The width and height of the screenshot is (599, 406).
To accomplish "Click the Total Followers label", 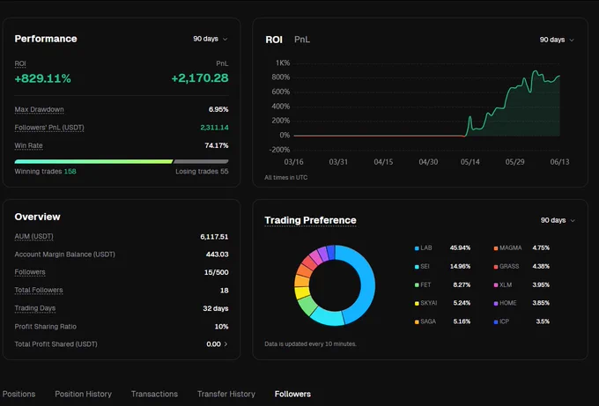I will coord(39,290).
